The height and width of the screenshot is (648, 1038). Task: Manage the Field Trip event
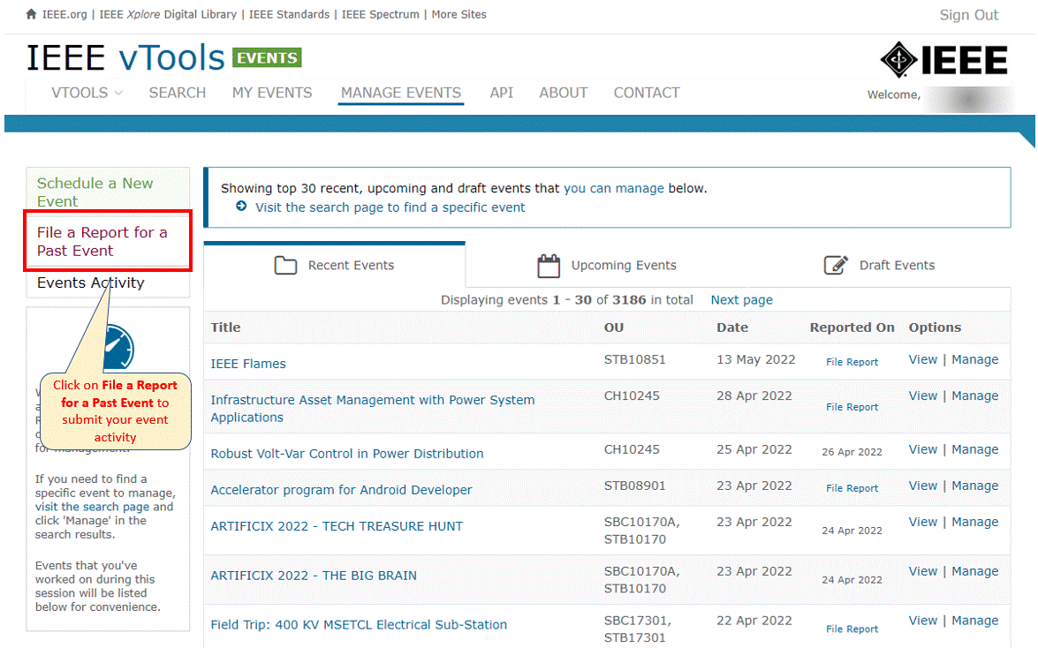tap(974, 621)
